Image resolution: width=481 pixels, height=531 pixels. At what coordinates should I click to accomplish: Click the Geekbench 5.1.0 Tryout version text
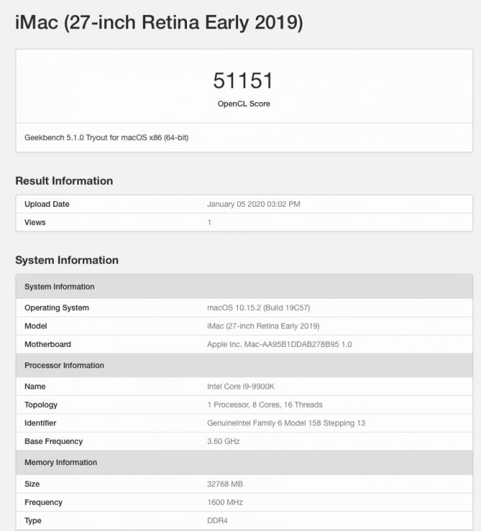point(106,137)
